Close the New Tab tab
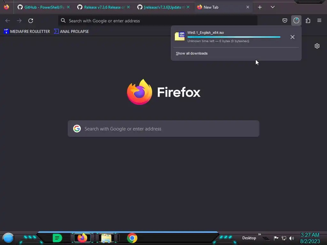The image size is (327, 245). click(248, 7)
